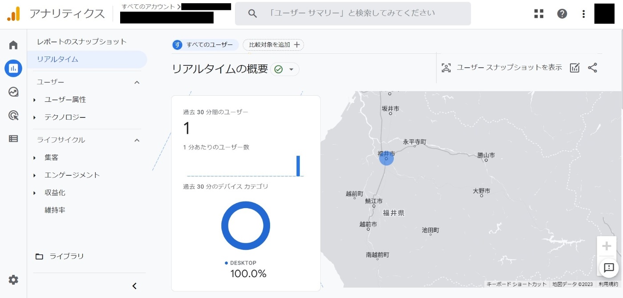Click the plus icon in 比較対象を追加
The height and width of the screenshot is (298, 623).
tap(297, 44)
